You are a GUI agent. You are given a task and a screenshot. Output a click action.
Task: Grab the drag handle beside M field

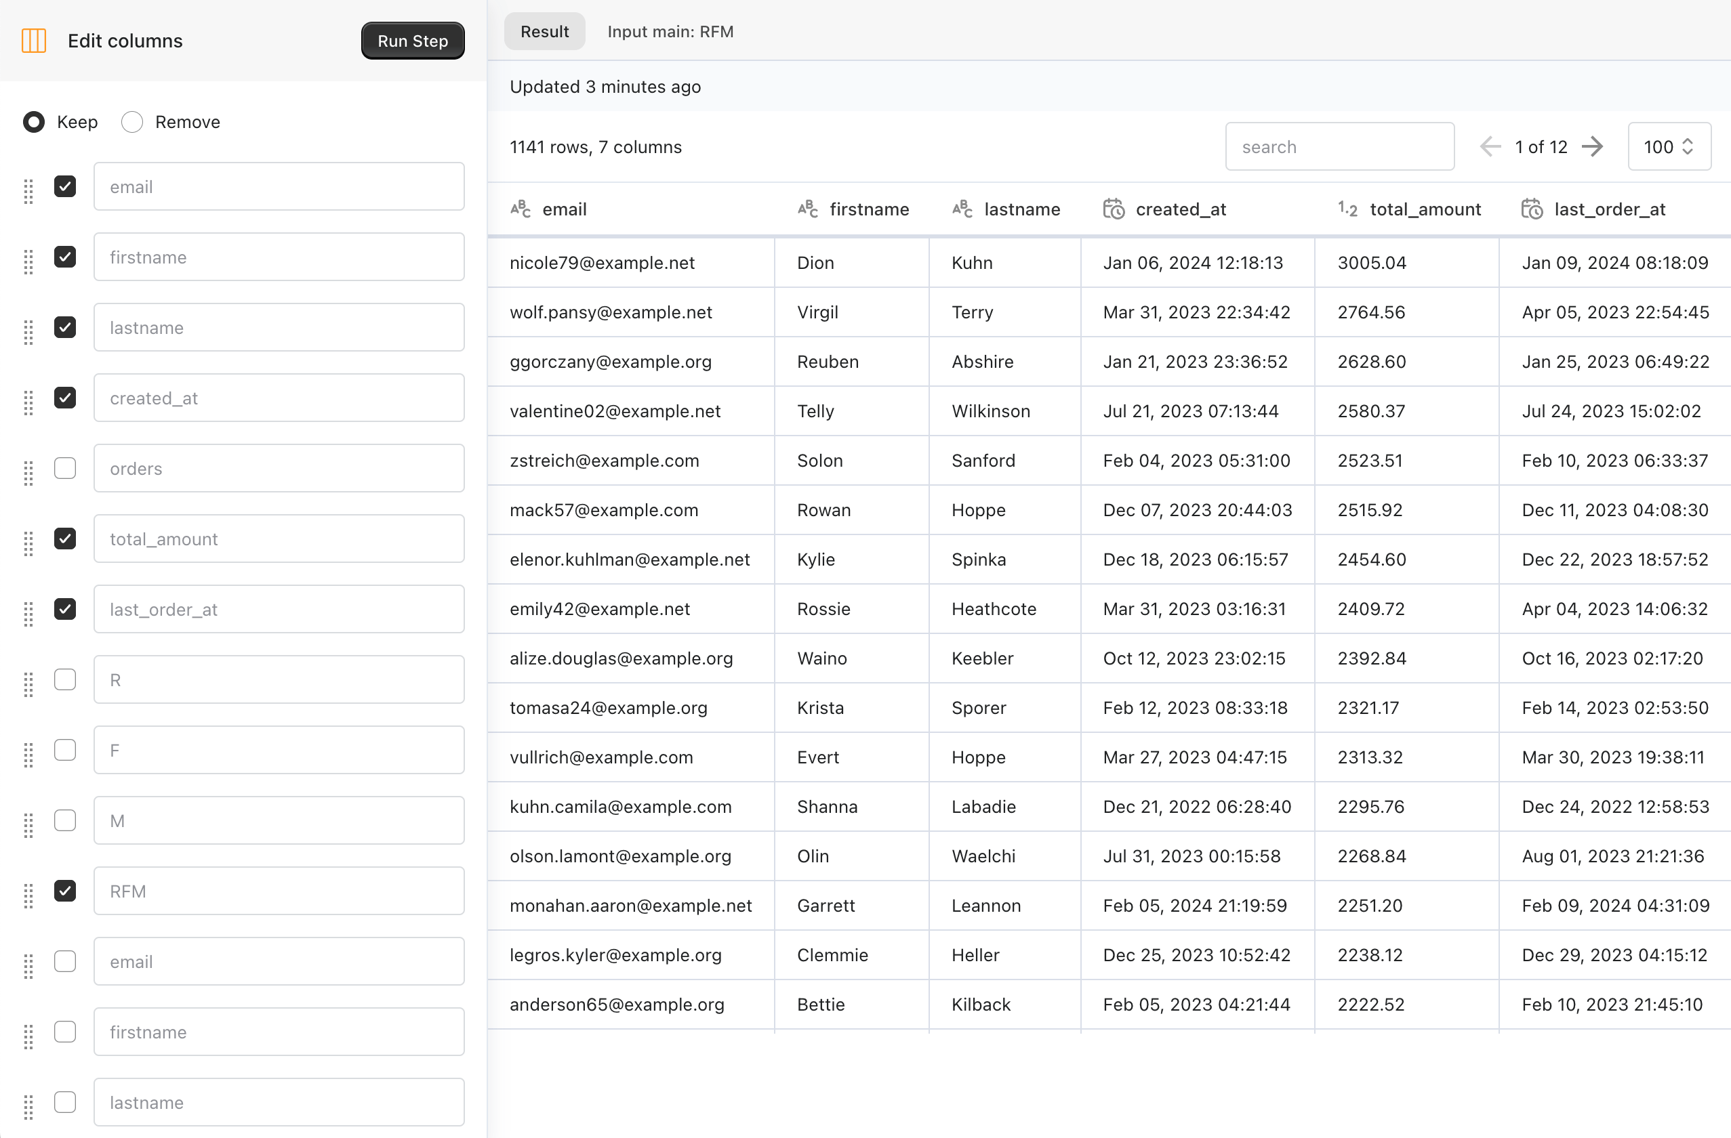tap(28, 826)
